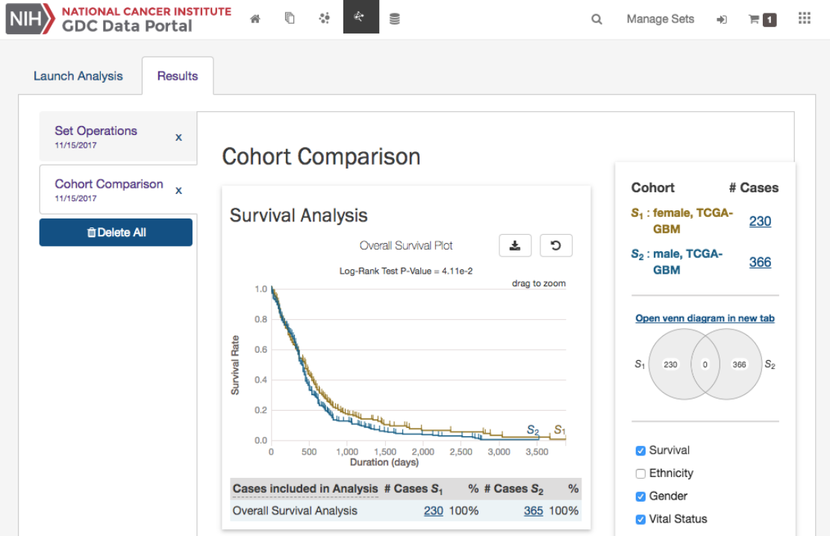Screen dimensions: 830x536
Task: Remove the Cohort Comparison analysis
Action: (178, 190)
